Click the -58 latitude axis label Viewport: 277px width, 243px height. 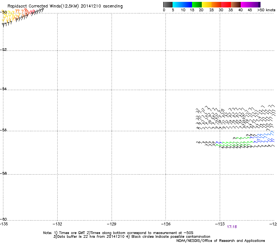[x=3, y=173]
